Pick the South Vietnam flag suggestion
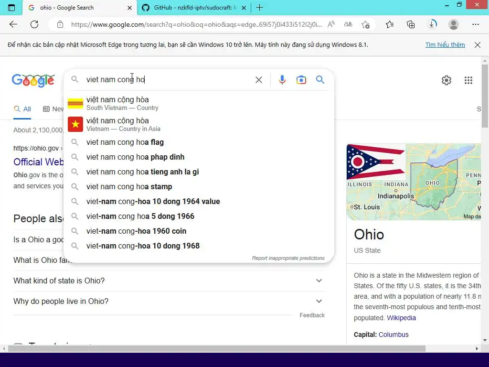The width and height of the screenshot is (489, 367). (x=199, y=103)
